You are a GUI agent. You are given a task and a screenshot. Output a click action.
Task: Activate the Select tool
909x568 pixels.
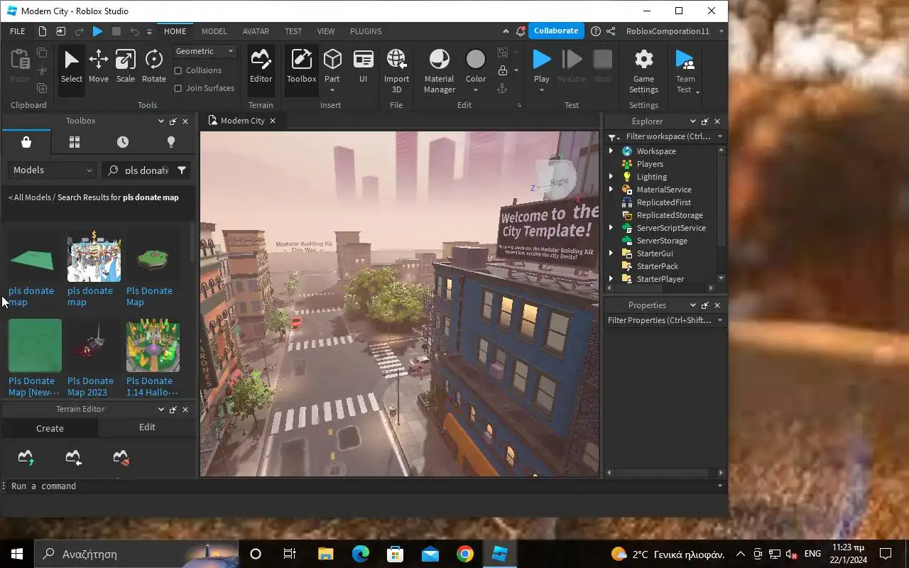[x=71, y=67]
